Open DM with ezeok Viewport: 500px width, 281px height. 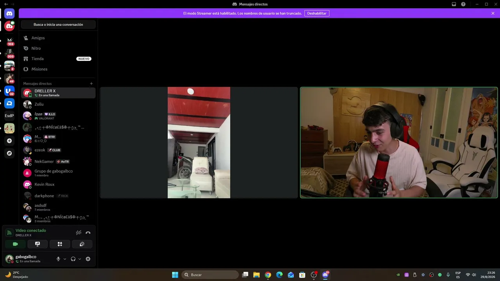(x=58, y=150)
